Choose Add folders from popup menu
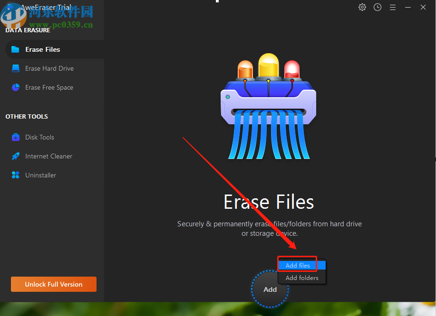The width and height of the screenshot is (436, 316). pyautogui.click(x=302, y=278)
